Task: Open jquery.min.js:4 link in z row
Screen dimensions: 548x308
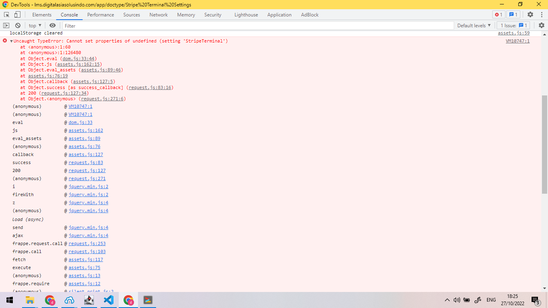Action: 88,203
